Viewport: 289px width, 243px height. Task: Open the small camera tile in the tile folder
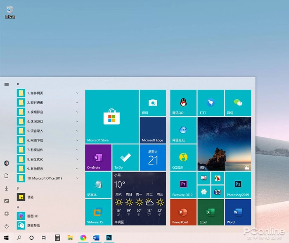[218, 192]
